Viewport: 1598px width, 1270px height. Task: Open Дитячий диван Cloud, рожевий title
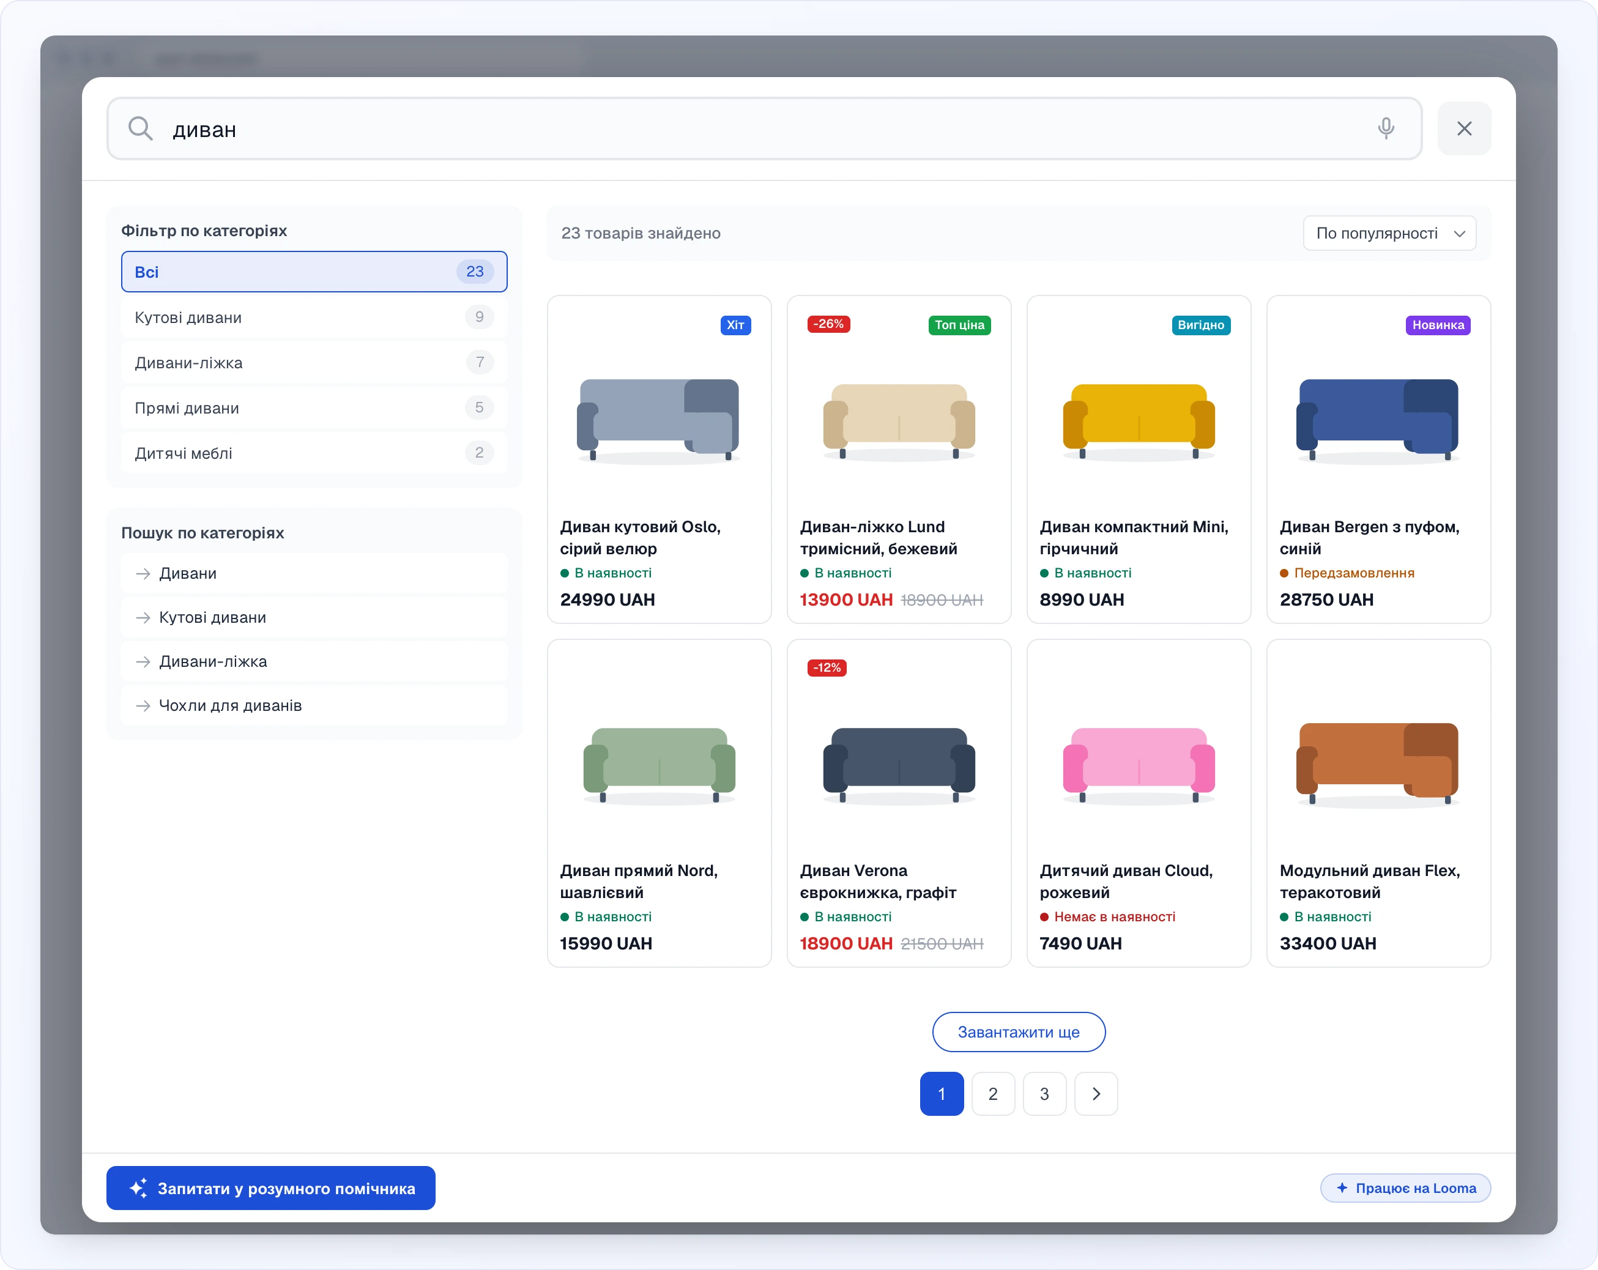tap(1126, 882)
